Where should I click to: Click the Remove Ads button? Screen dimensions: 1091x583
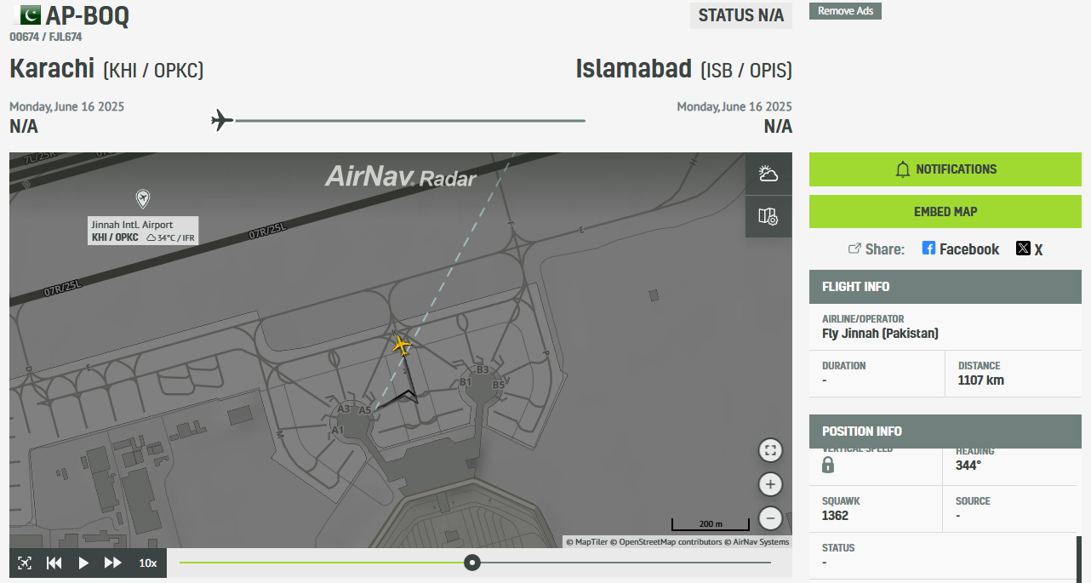coord(845,11)
